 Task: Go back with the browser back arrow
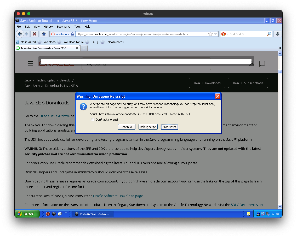pos(20,34)
